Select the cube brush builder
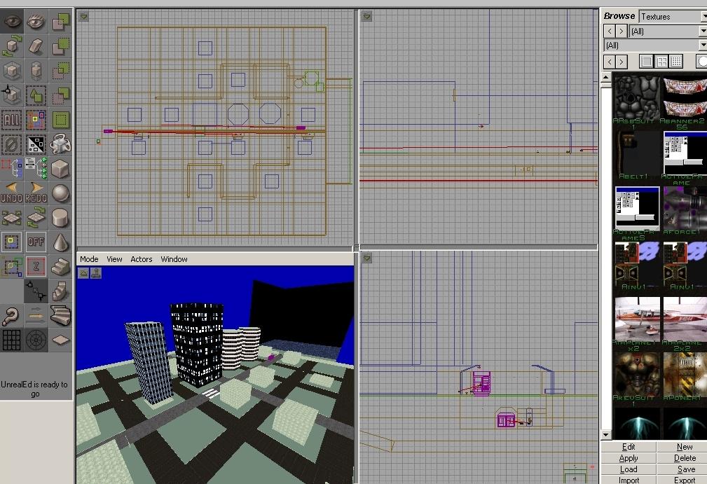 pos(61,168)
